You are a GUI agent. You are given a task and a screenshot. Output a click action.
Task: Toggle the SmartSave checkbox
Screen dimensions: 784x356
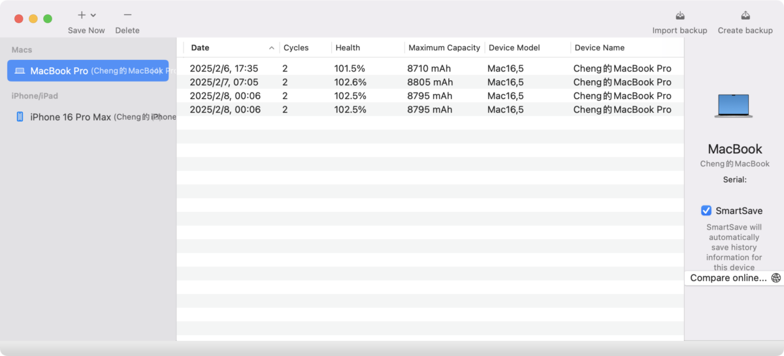(706, 211)
